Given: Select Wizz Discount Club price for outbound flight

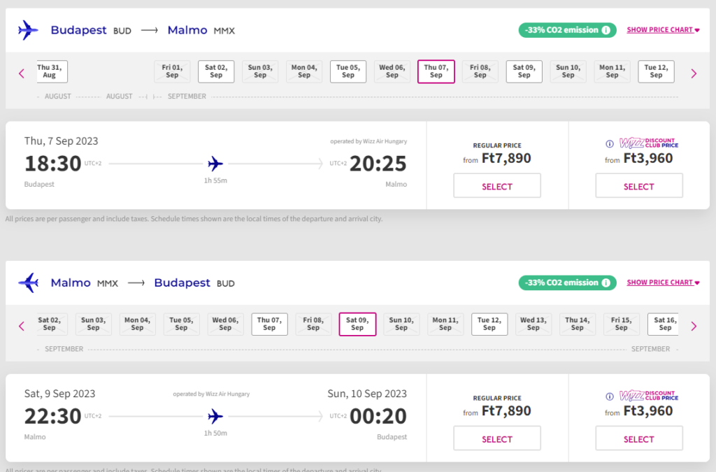Looking at the screenshot, I should pos(638,187).
